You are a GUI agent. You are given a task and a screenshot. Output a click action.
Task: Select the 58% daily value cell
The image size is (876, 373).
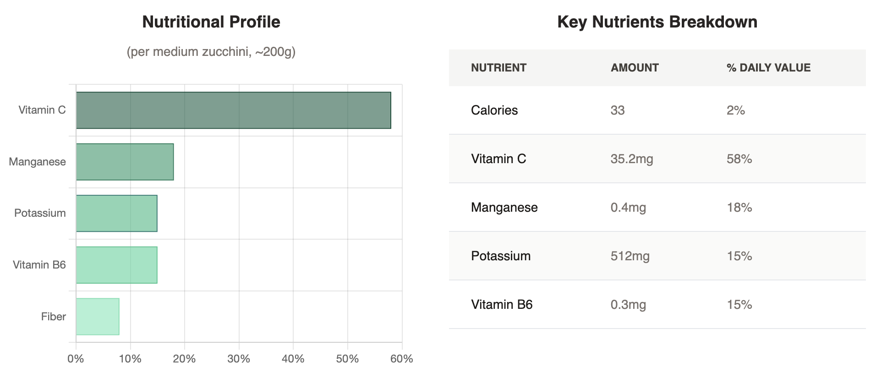tap(739, 159)
